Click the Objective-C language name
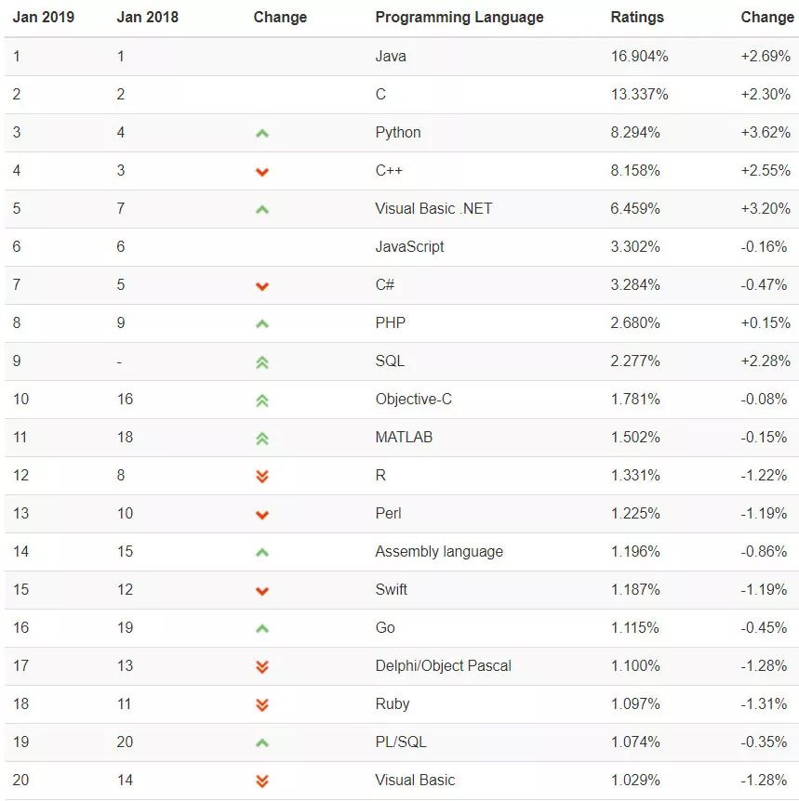This screenshot has width=799, height=801. [413, 399]
